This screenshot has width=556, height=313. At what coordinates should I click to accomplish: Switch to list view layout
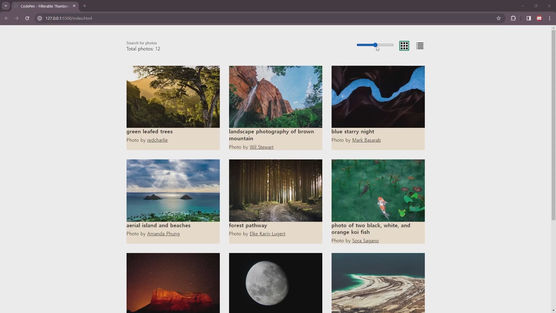420,46
